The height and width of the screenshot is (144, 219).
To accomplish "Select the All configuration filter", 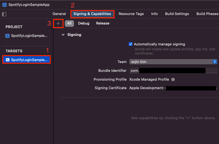I will (x=69, y=24).
